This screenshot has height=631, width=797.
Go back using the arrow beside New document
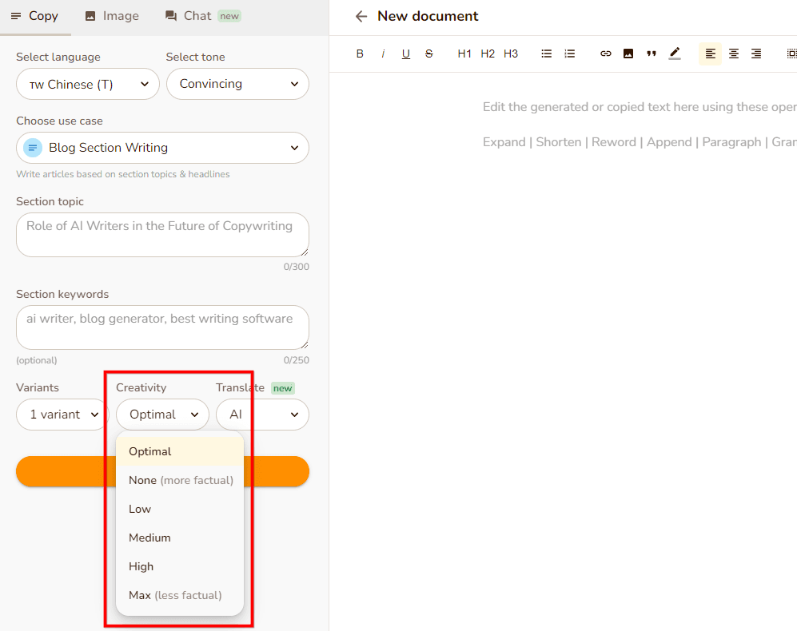361,16
